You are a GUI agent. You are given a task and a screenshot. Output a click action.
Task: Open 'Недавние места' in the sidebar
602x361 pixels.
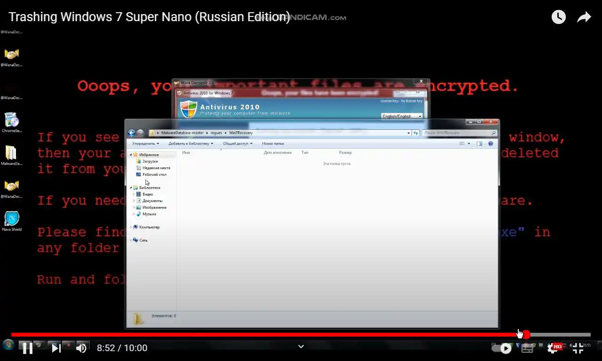coord(156,168)
